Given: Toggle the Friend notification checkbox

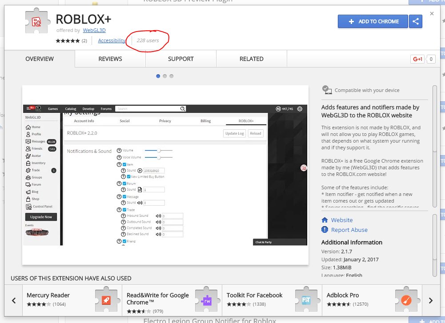Looking at the screenshot, I should pyautogui.click(x=124, y=241).
